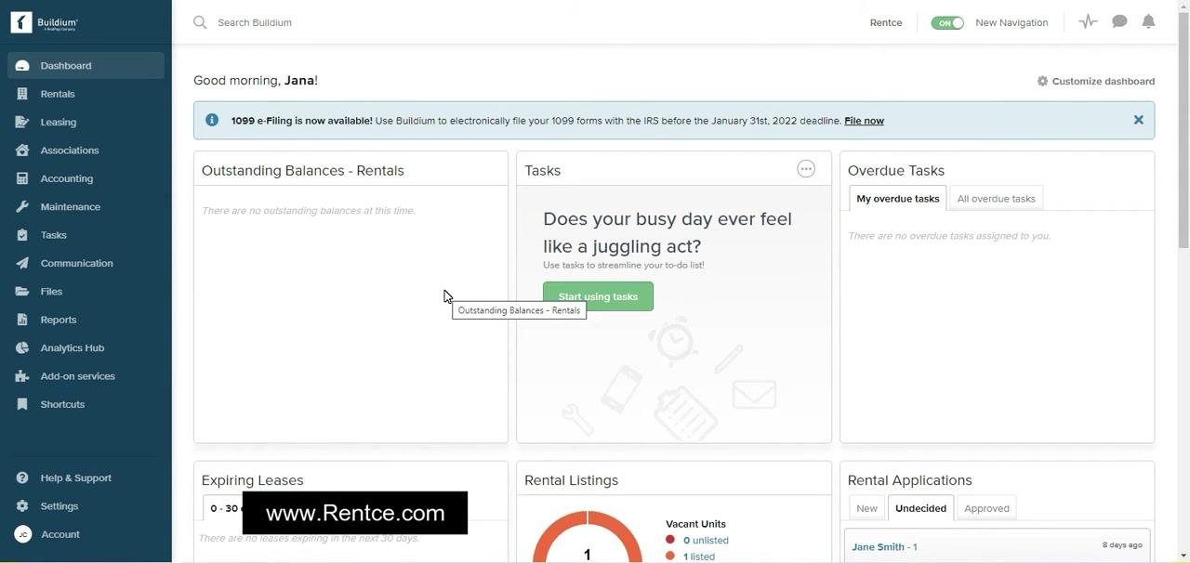The height and width of the screenshot is (563, 1190).
Task: Select the New rental applications tab
Action: coord(866,508)
